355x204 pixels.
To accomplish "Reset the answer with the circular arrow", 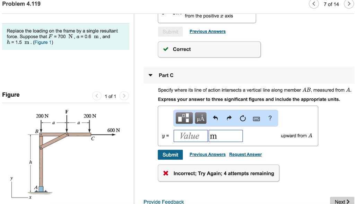I will pos(242,118).
